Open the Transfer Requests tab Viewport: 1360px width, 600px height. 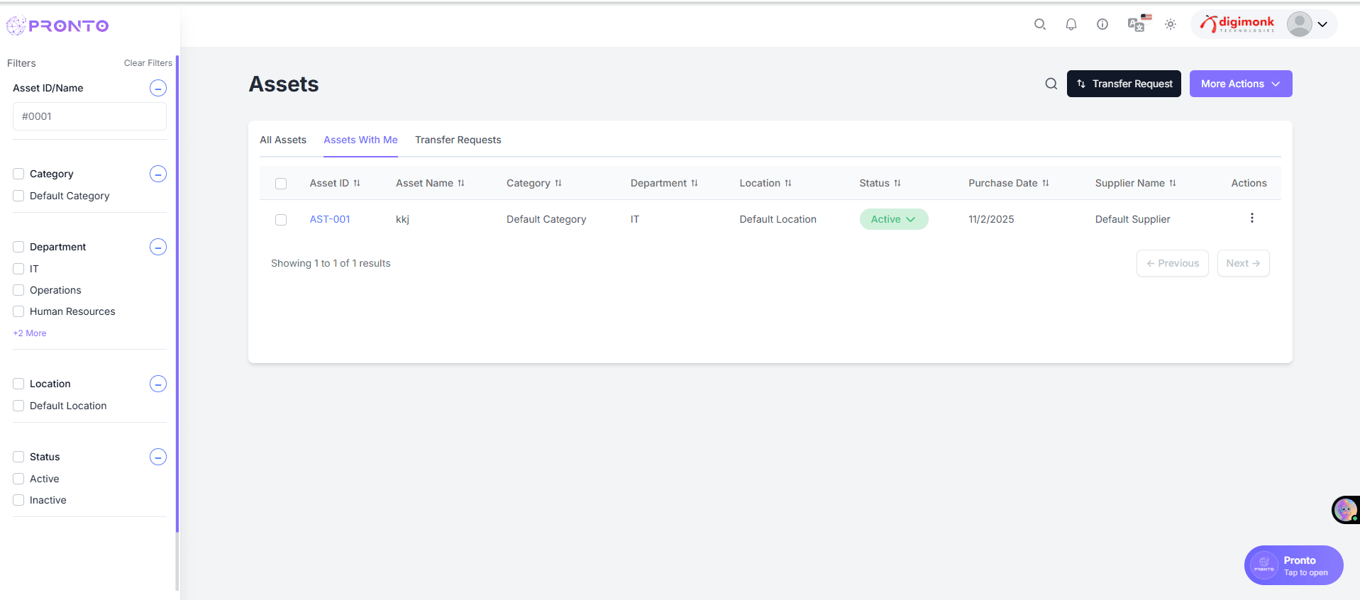[458, 140]
